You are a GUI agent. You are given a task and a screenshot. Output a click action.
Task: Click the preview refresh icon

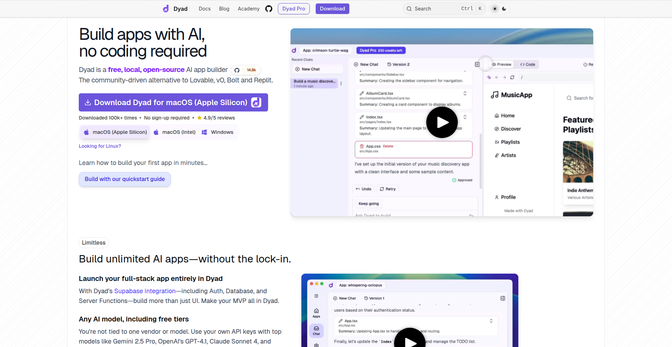pos(512,77)
